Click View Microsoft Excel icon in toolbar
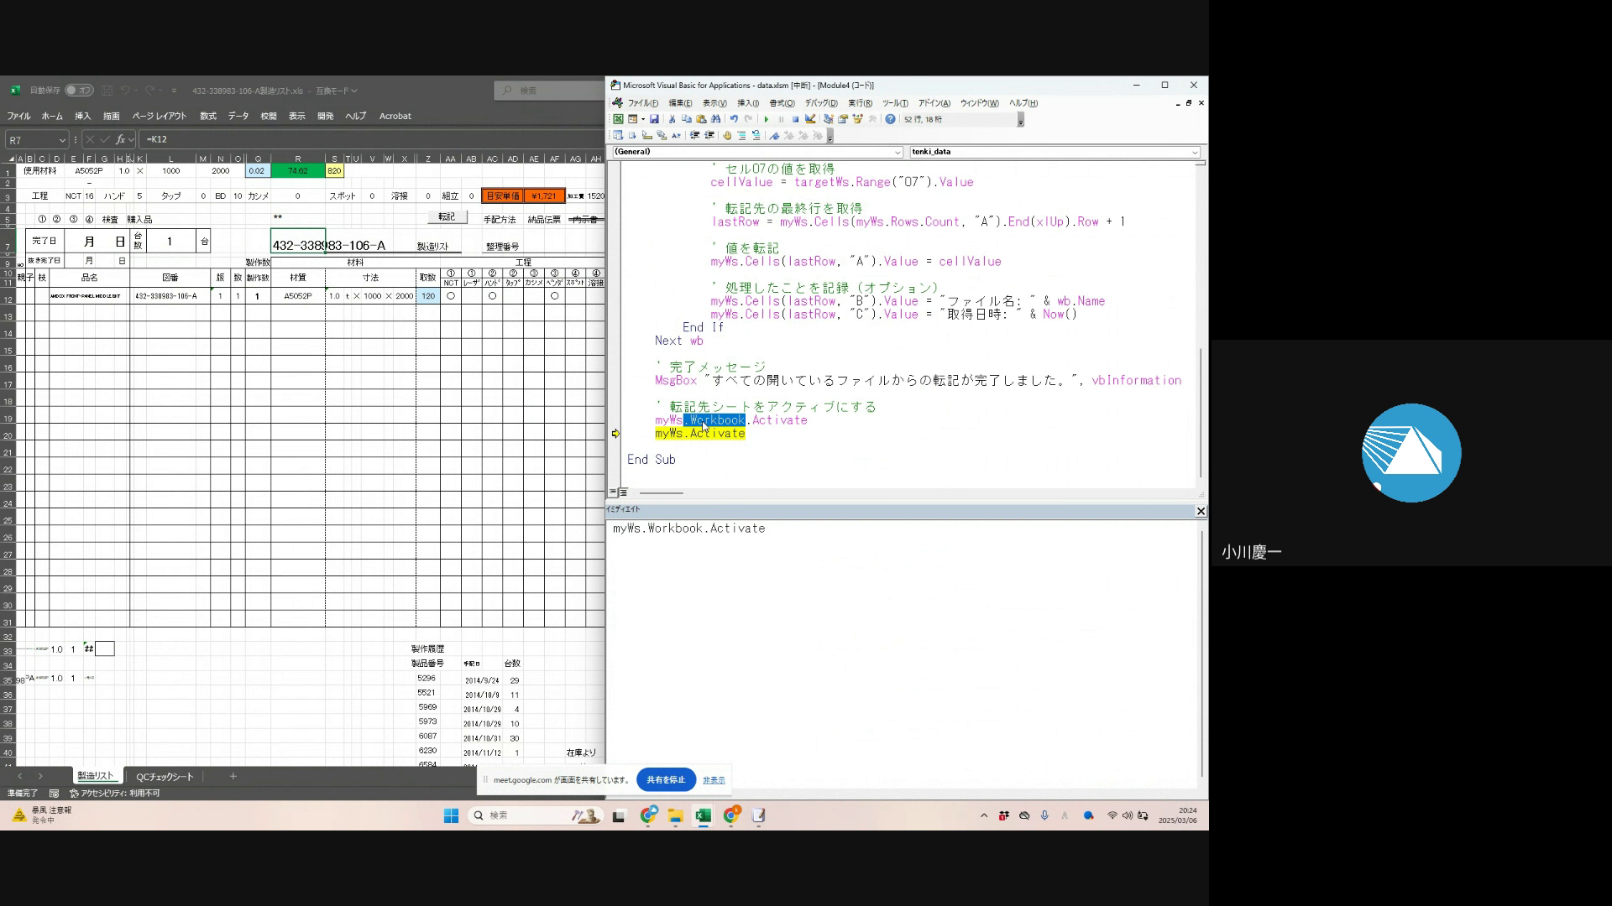1612x906 pixels. coord(618,119)
